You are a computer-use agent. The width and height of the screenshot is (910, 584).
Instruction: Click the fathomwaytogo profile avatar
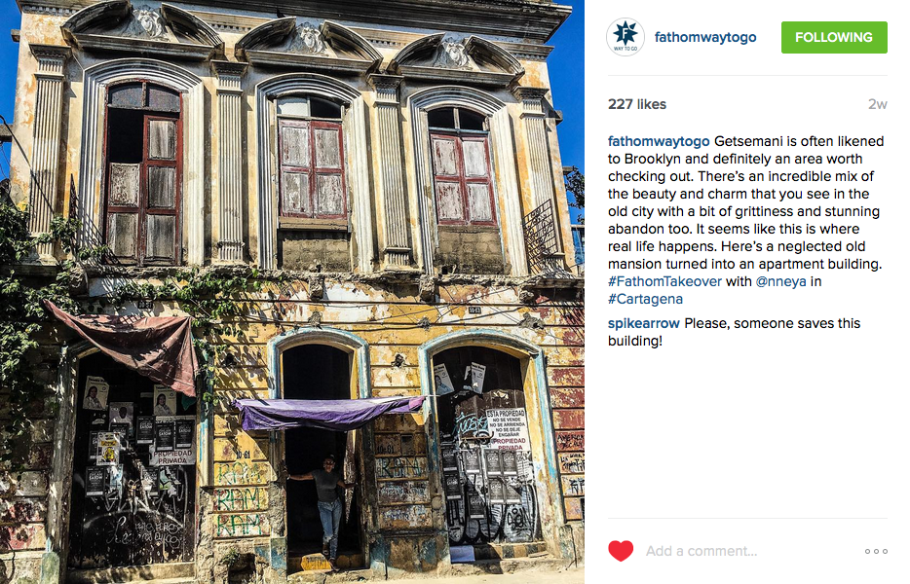point(626,37)
